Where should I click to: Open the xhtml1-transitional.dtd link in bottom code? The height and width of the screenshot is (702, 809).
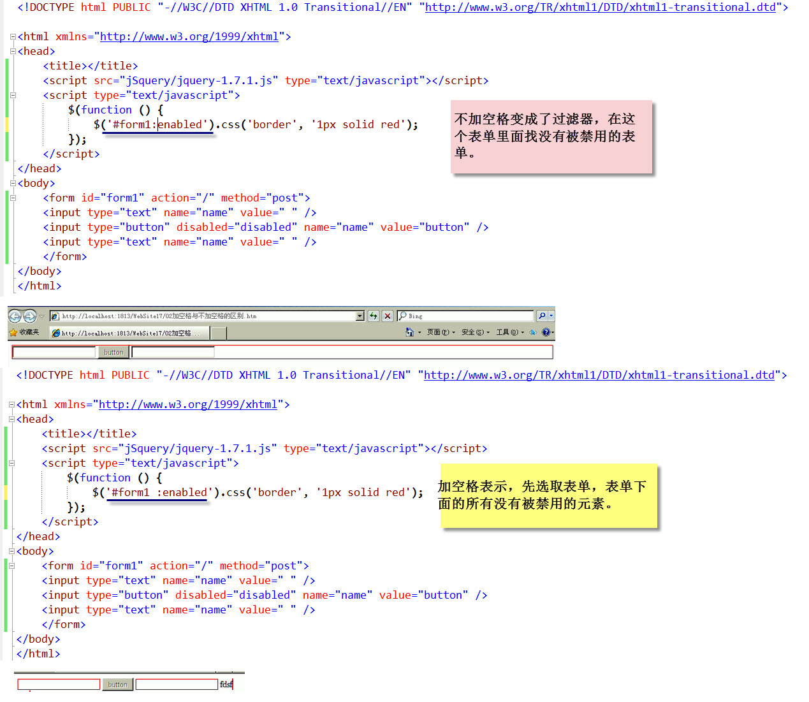599,376
